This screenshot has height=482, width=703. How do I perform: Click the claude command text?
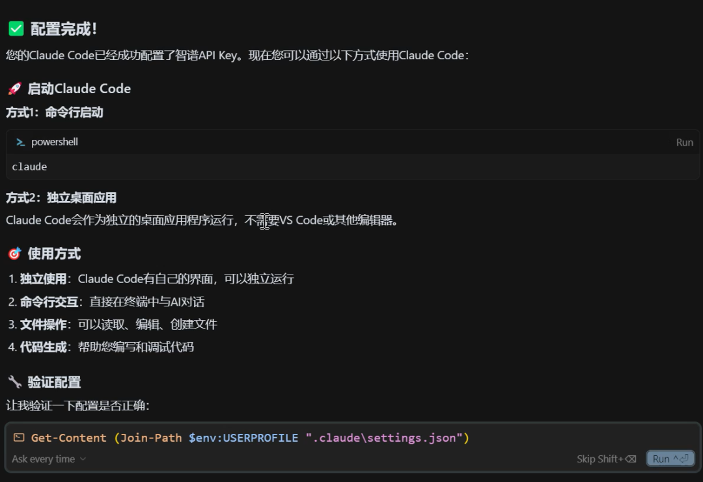[x=29, y=167]
